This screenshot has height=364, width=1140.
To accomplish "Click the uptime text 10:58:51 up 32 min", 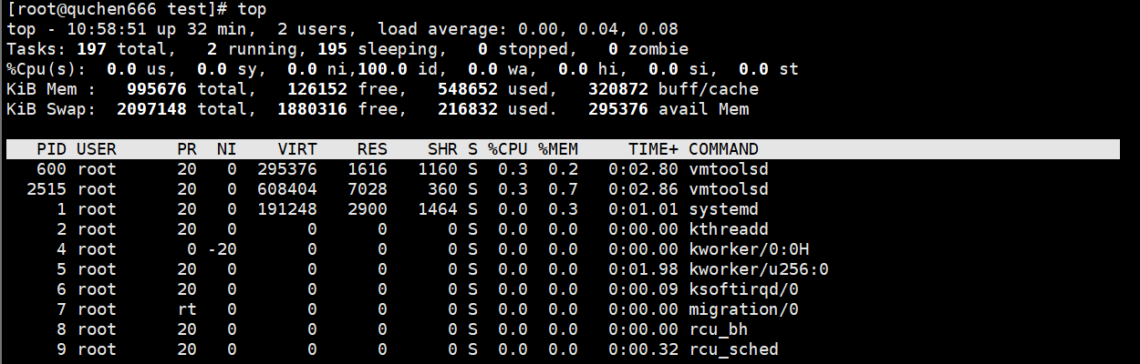I will pyautogui.click(x=157, y=29).
